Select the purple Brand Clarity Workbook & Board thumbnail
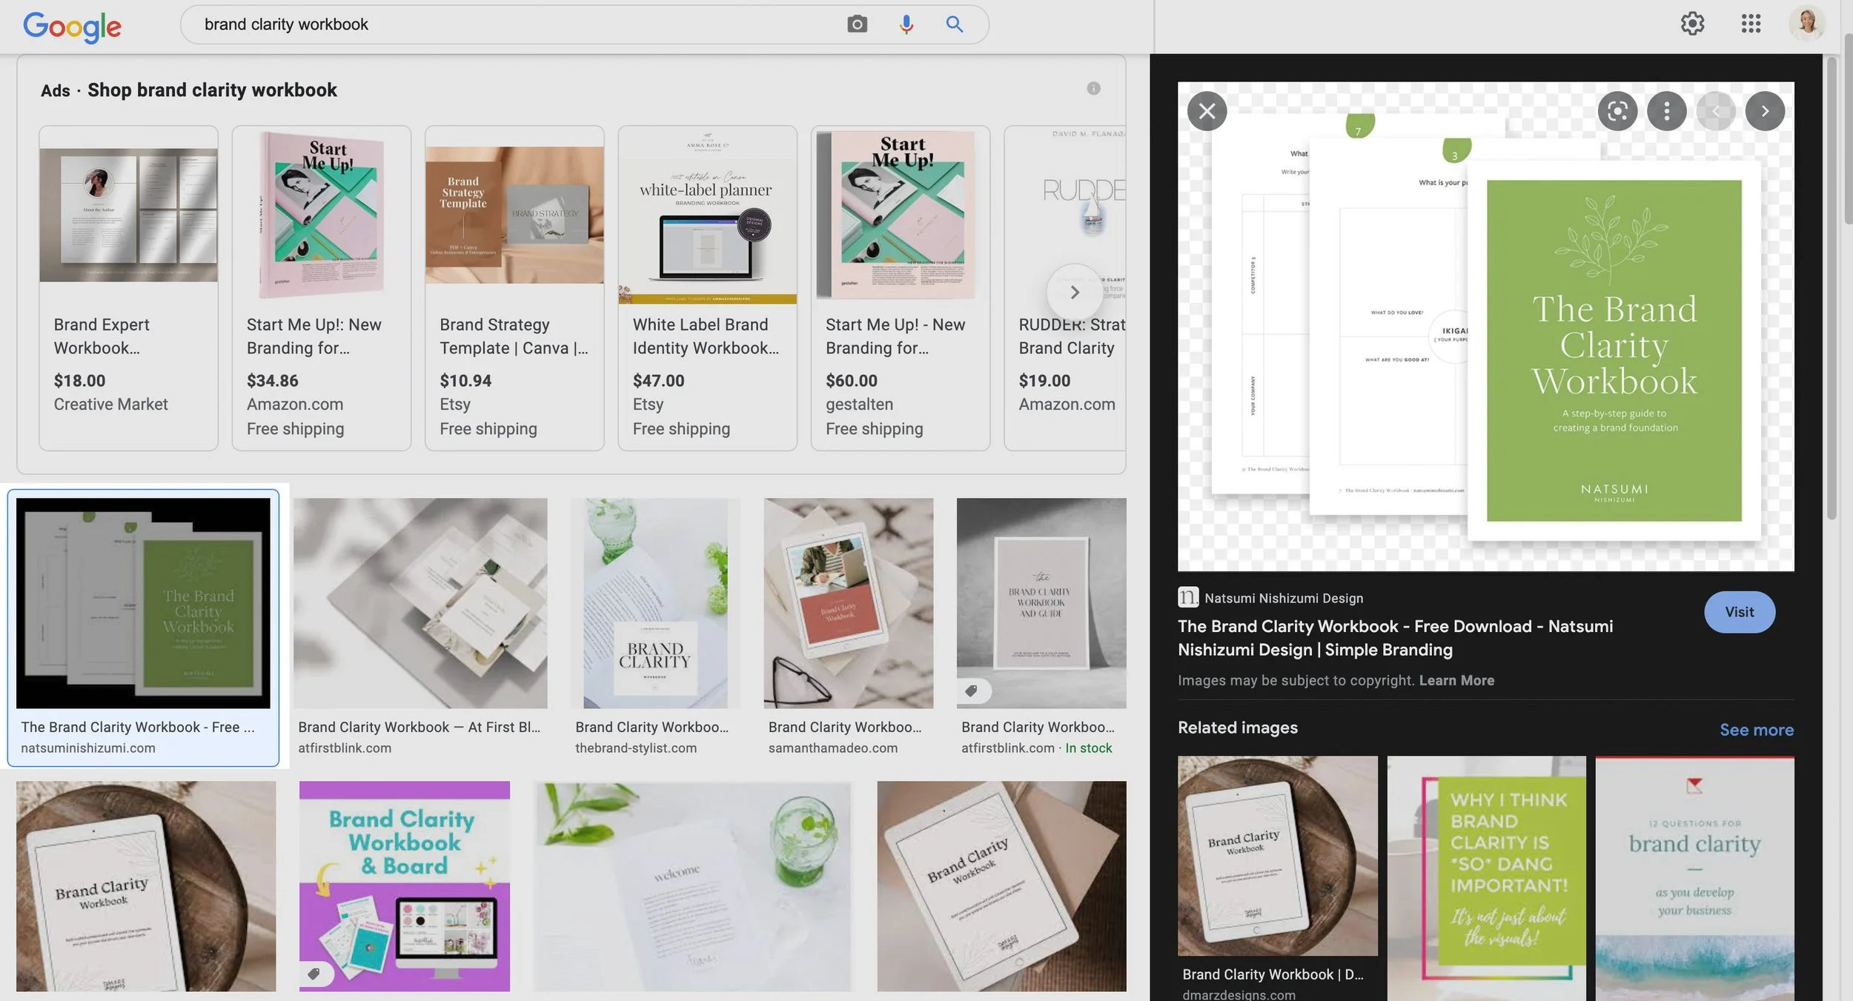Image resolution: width=1853 pixels, height=1001 pixels. [405, 884]
